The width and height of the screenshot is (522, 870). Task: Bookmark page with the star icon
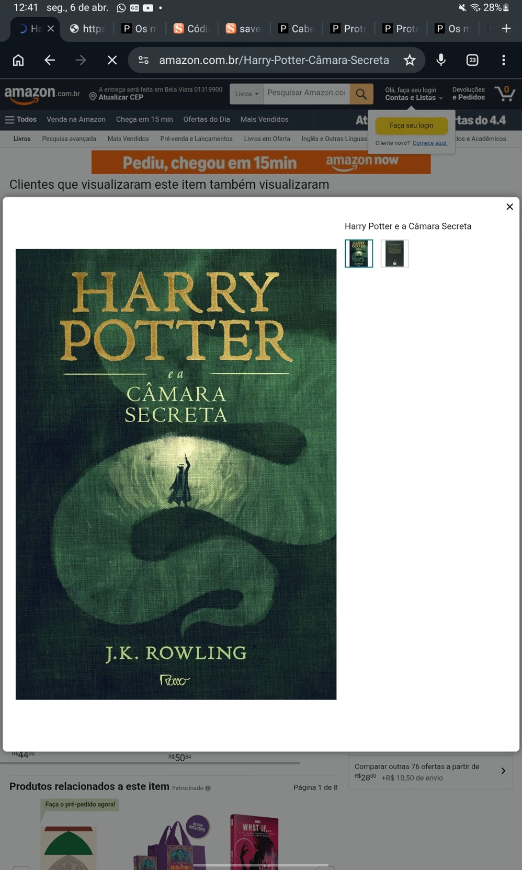tap(410, 60)
